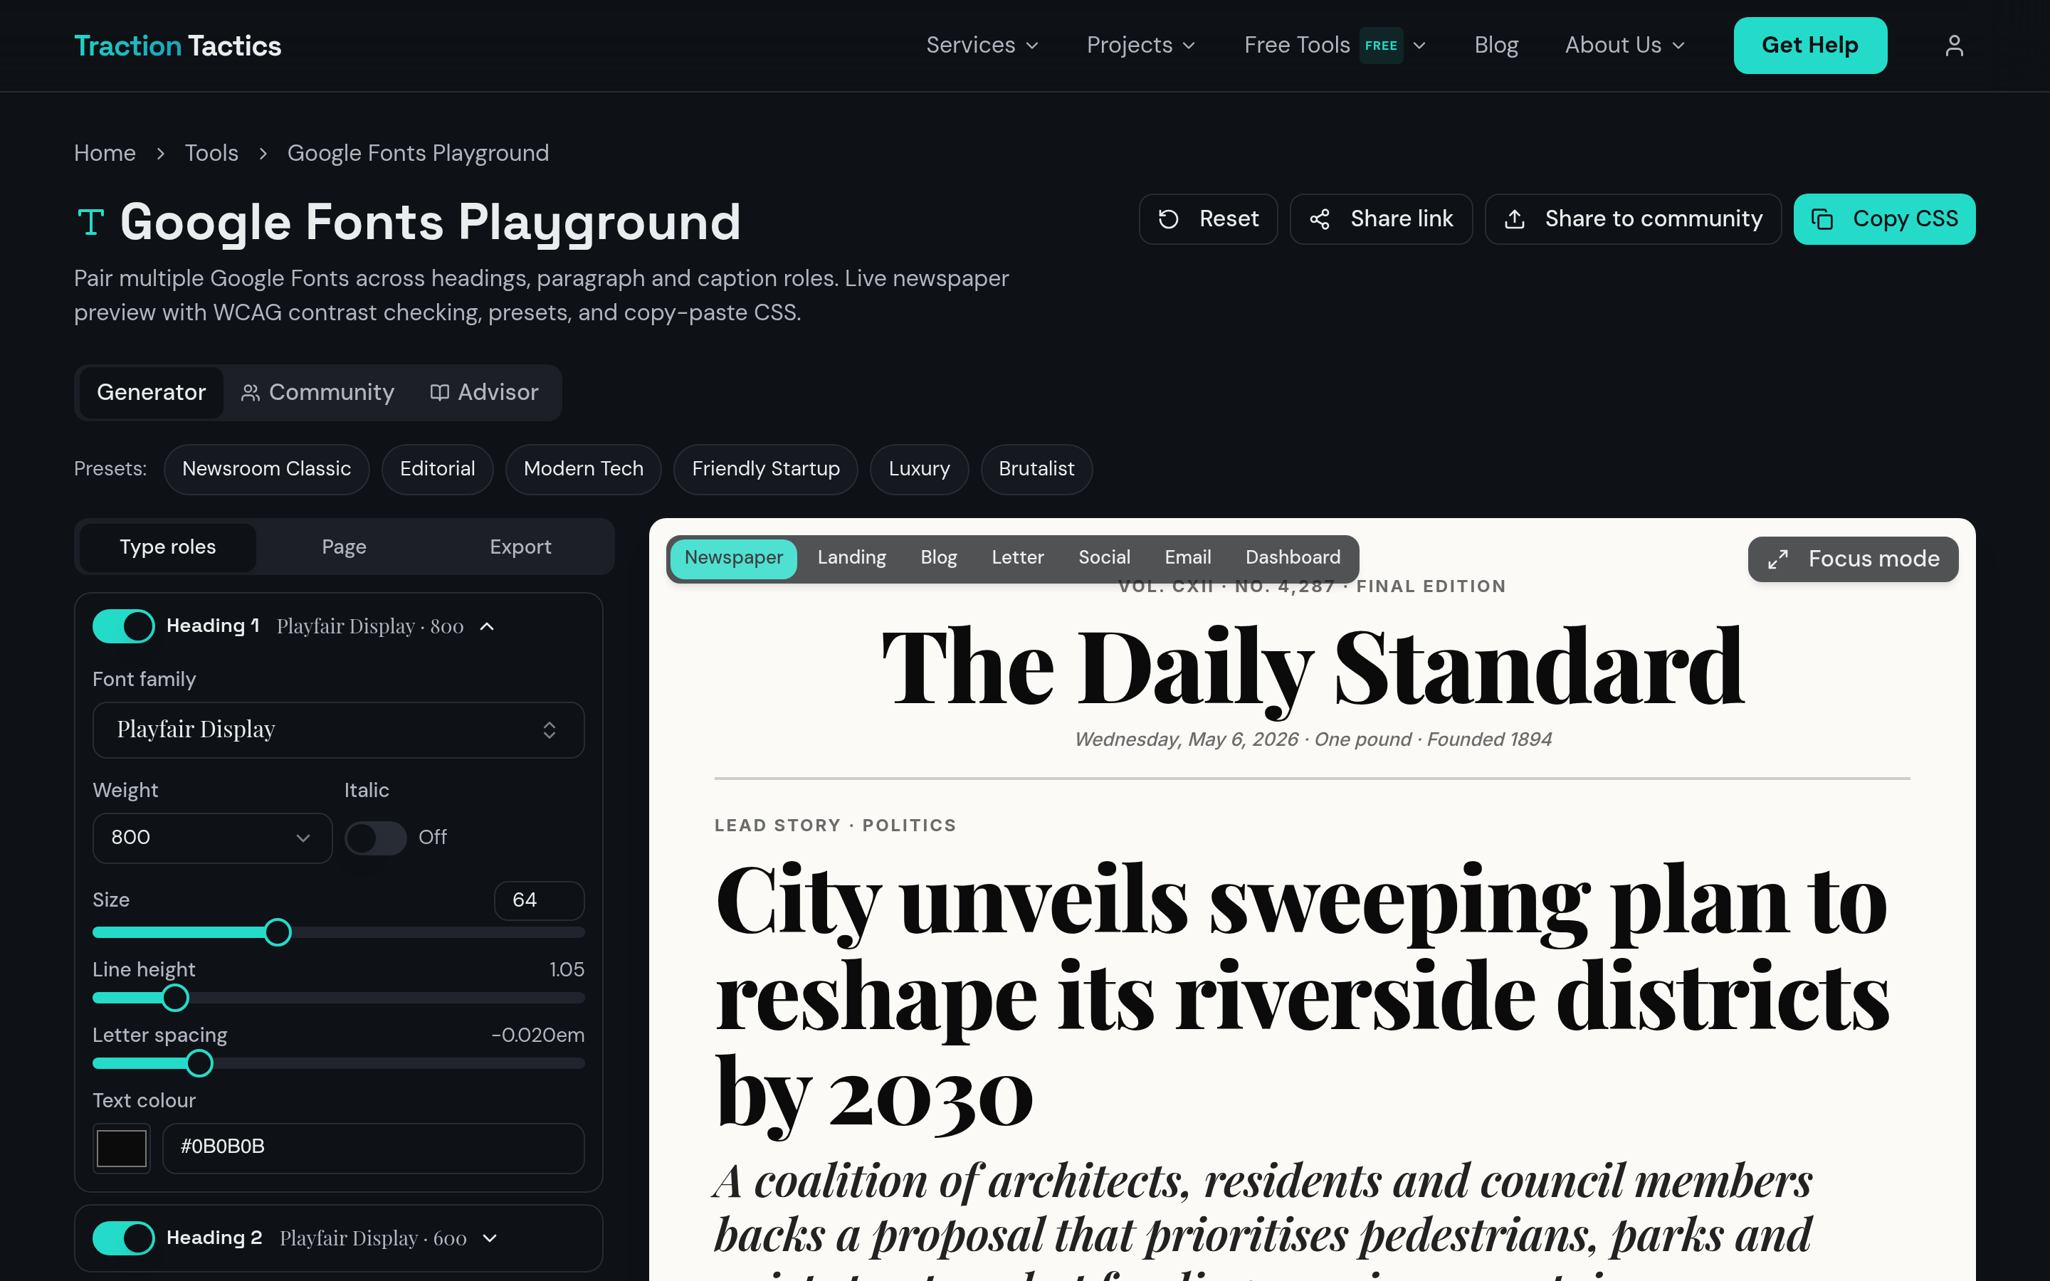
Task: Select the Export tab
Action: pyautogui.click(x=520, y=547)
